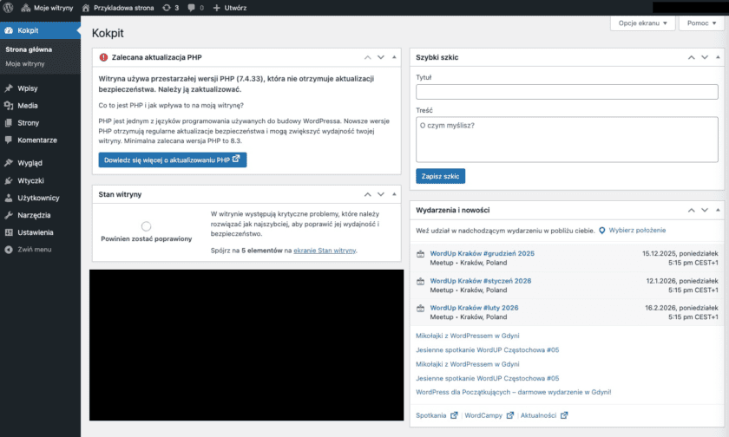Click the Zapisz szkic button

pos(440,176)
